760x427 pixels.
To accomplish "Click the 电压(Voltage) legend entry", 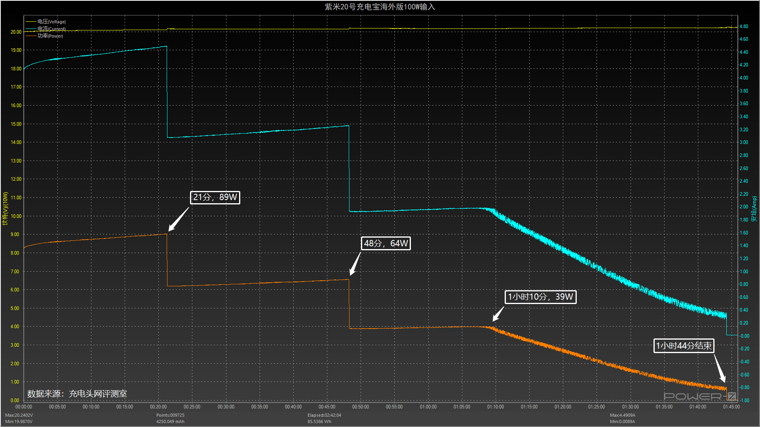I will point(46,22).
